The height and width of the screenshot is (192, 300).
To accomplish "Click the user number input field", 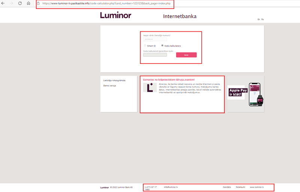I will pyautogui.click(x=155, y=39).
